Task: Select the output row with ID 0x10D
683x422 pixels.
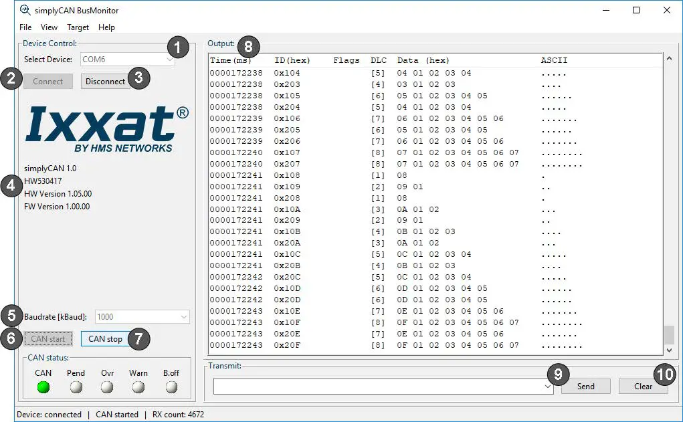Action: click(x=435, y=288)
